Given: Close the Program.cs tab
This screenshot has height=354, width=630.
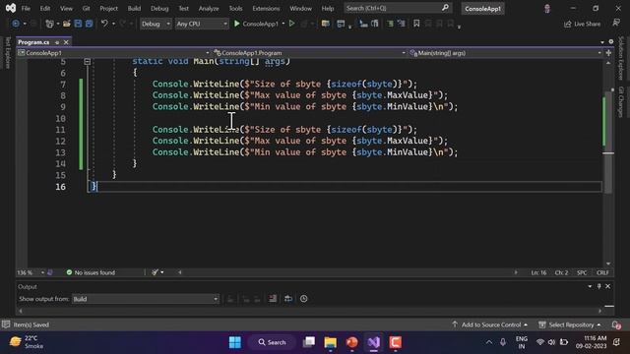Looking at the screenshot, I should coord(66,42).
